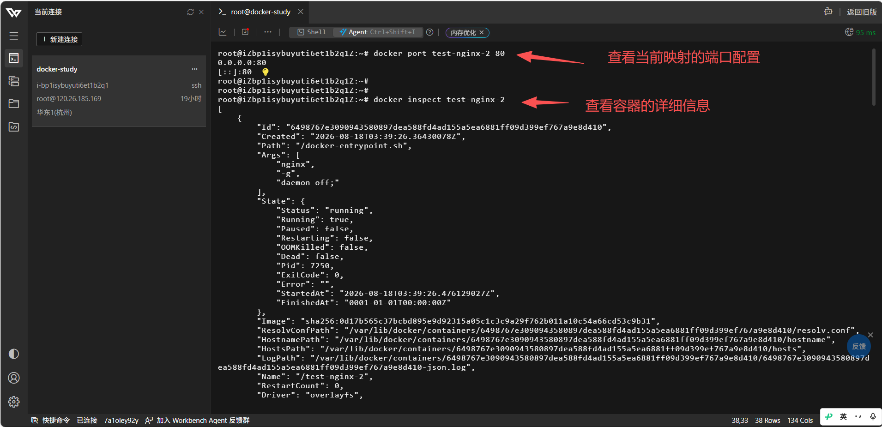The image size is (882, 427).
Task: Click instance ID i-bp1isybuyuti6et1b2q1
Action: [72, 85]
